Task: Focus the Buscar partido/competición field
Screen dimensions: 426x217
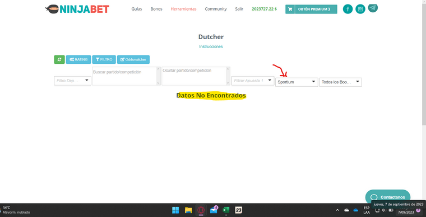Action: (126, 76)
